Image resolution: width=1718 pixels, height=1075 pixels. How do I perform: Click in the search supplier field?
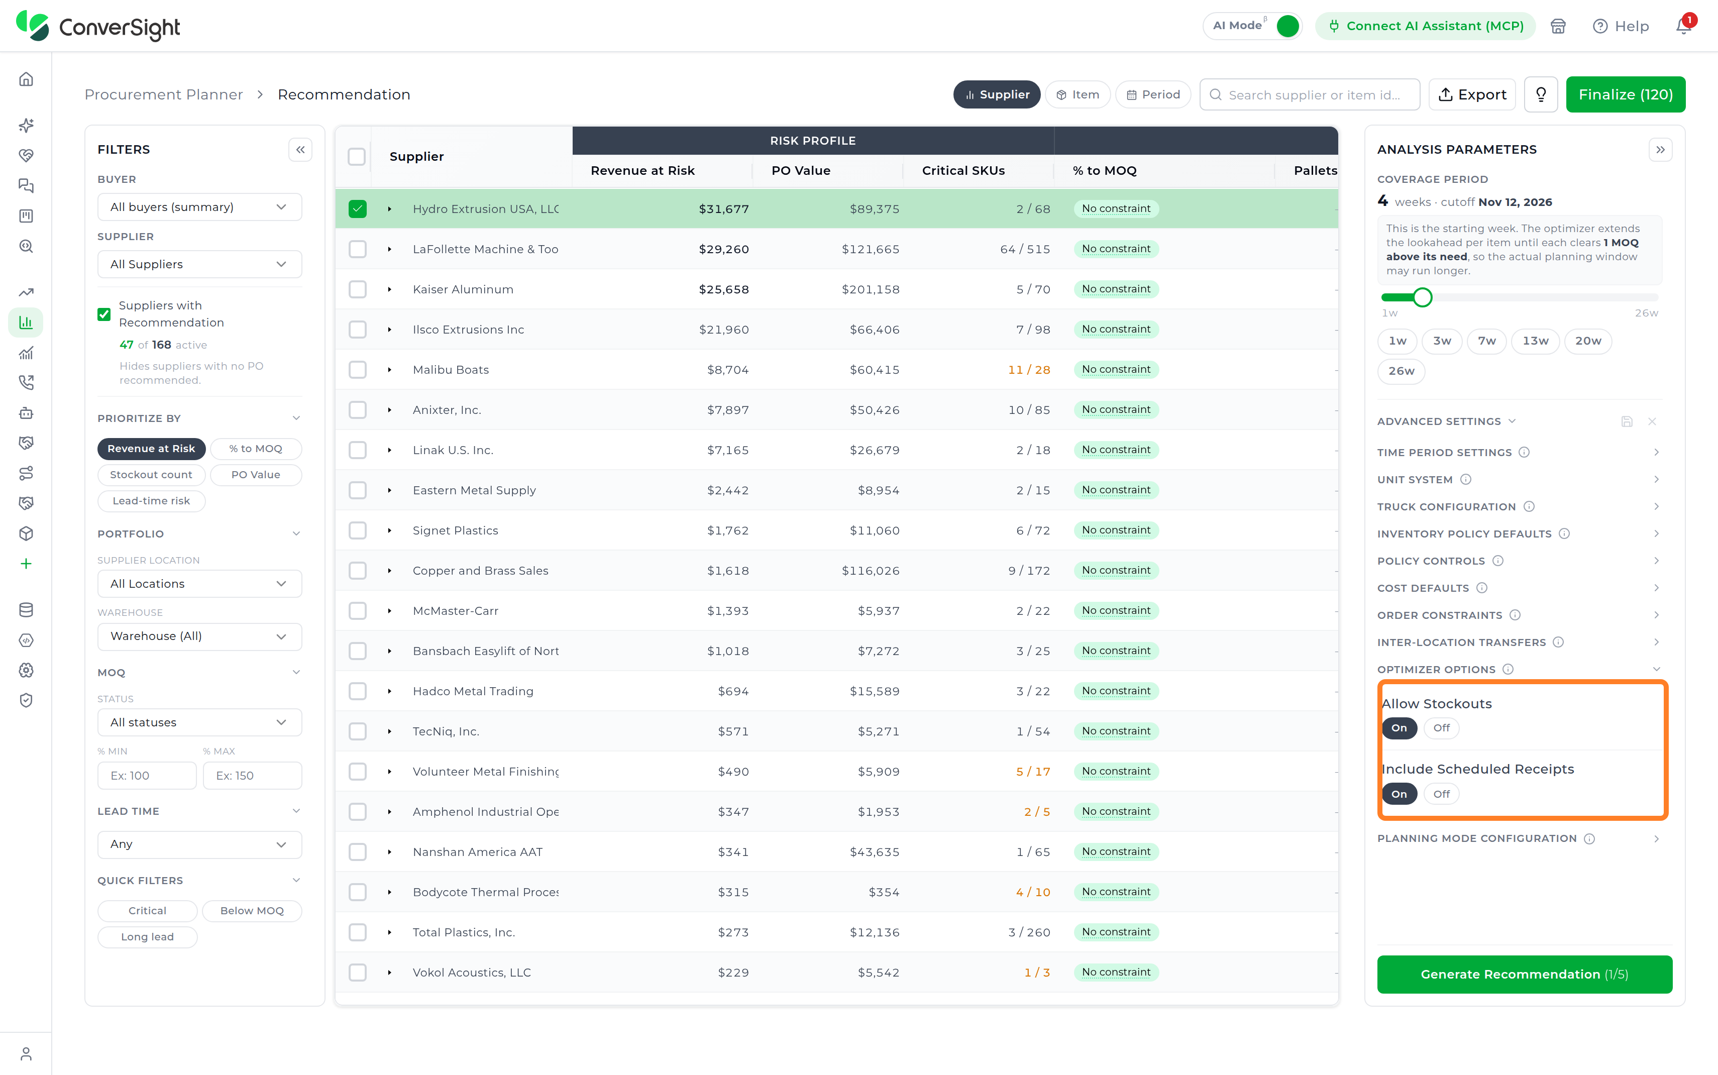(1309, 94)
